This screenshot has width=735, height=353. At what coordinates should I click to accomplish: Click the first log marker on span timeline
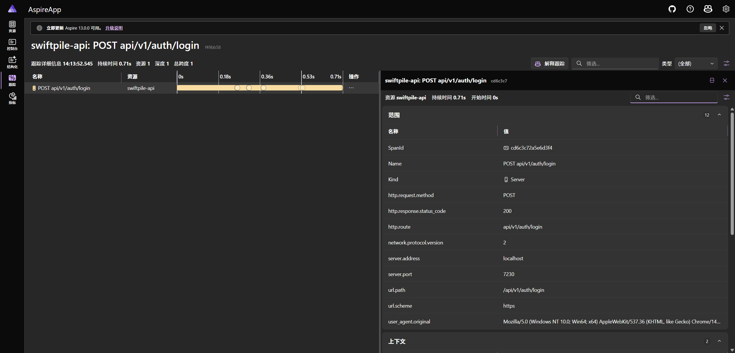pyautogui.click(x=237, y=88)
